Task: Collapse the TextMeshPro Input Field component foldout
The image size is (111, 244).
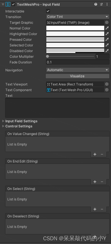Action: click(x=3, y=4)
